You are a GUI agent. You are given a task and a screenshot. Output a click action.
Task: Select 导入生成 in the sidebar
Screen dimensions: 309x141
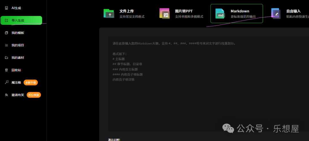(21, 21)
